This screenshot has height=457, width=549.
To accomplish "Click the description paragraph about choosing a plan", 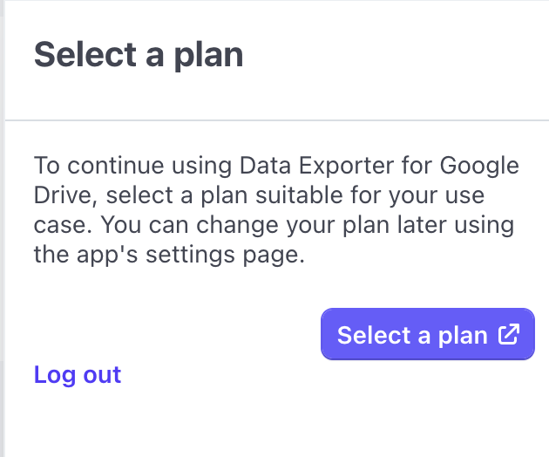I will click(x=276, y=209).
